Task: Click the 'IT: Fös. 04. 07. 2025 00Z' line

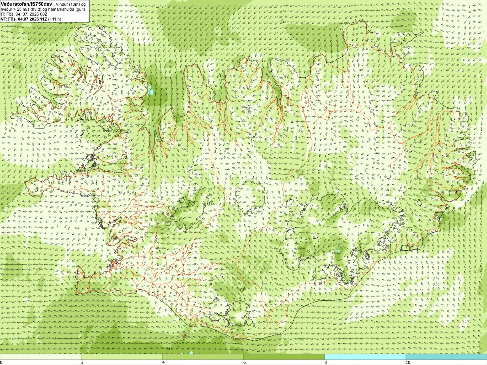Action: click(24, 14)
